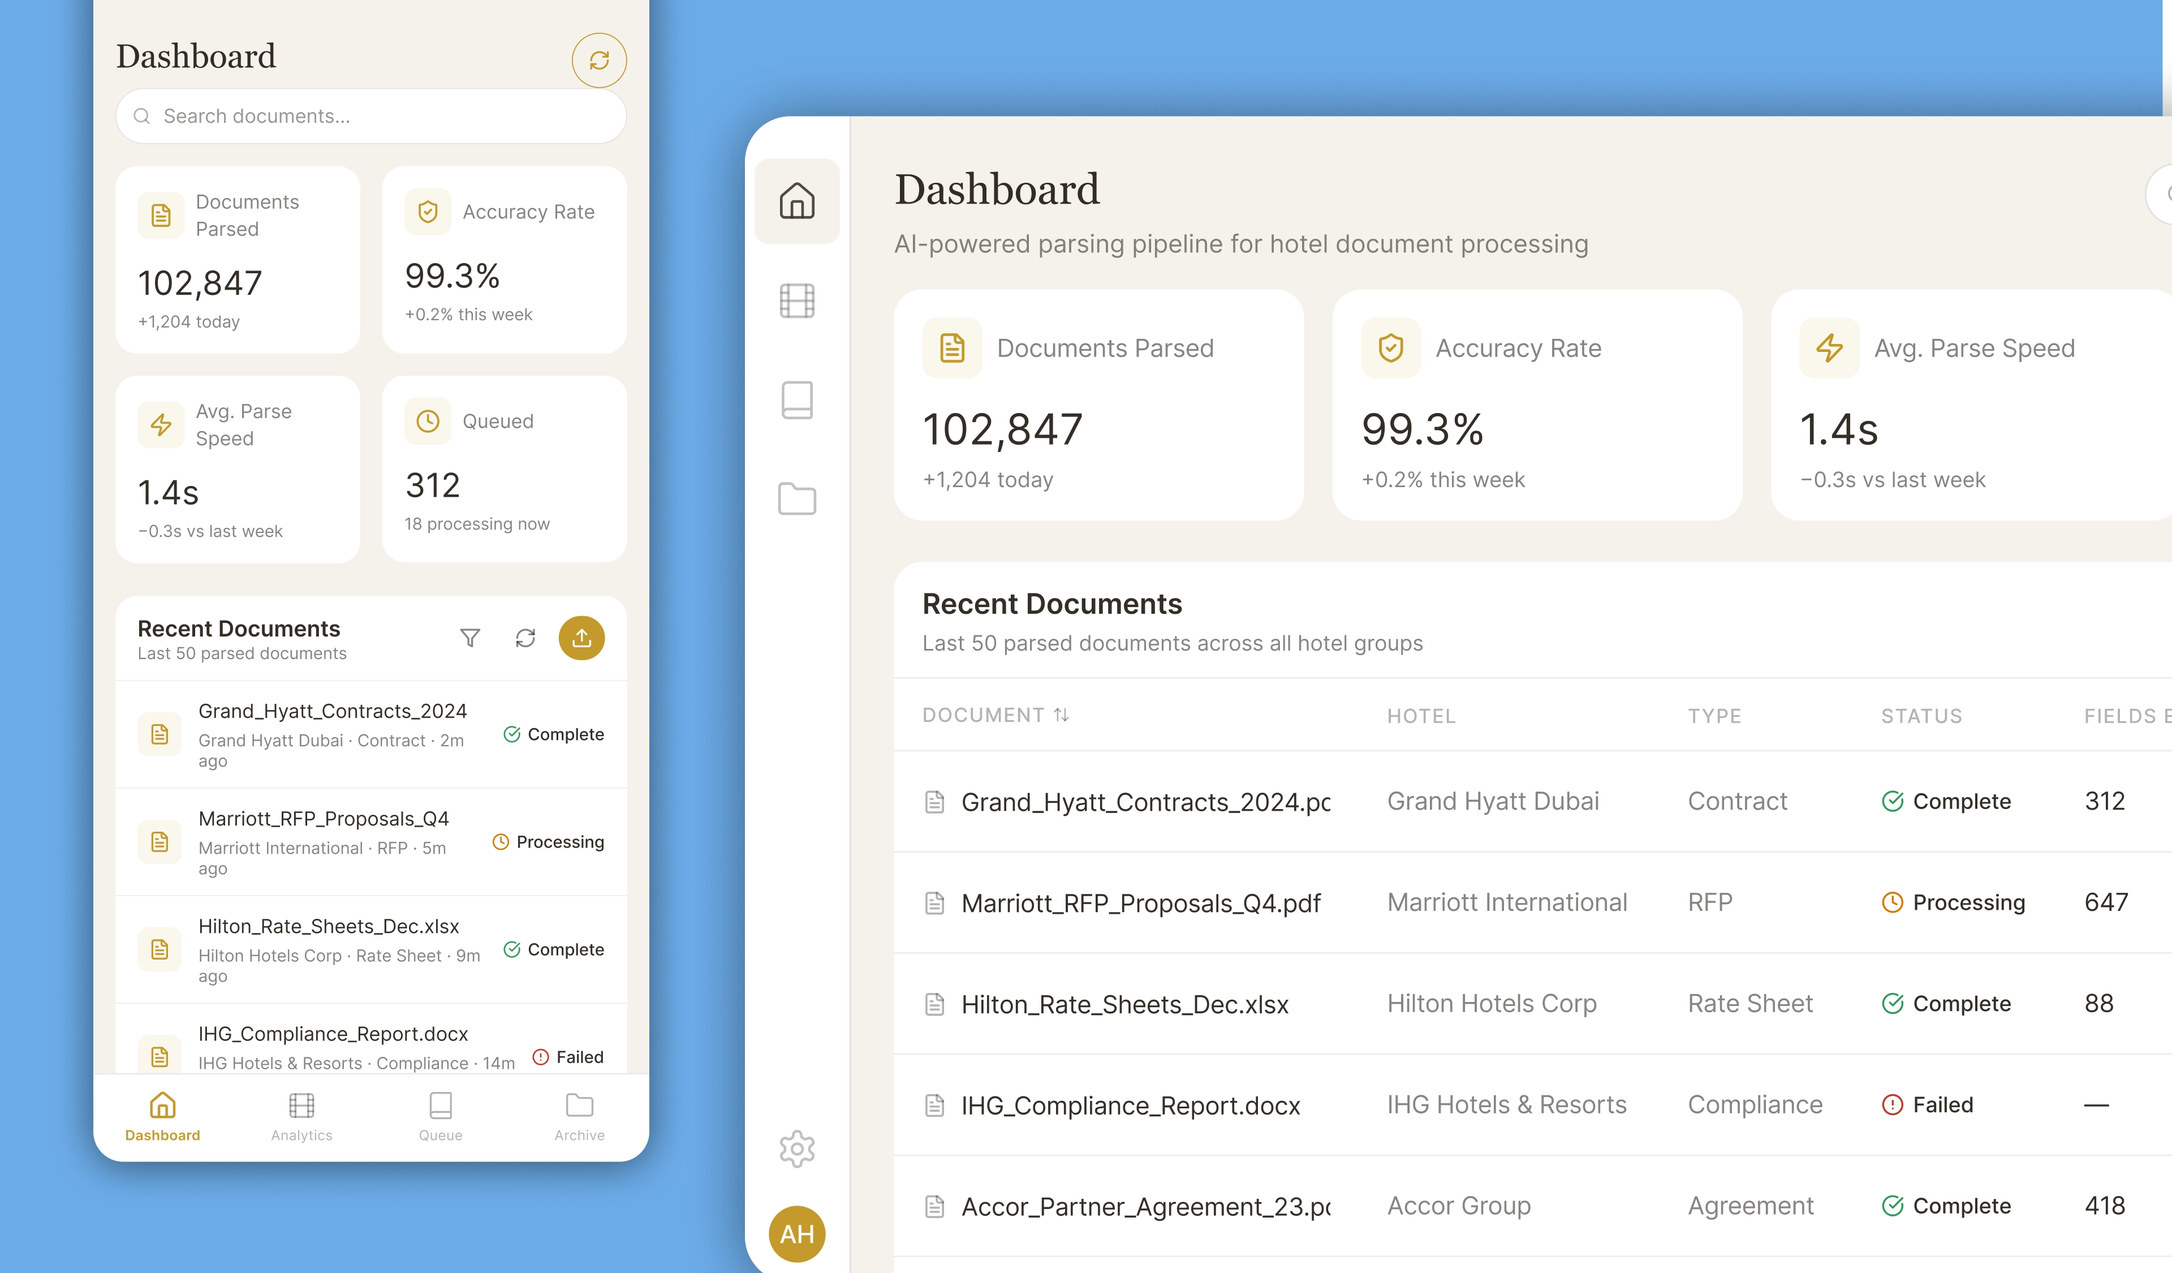The height and width of the screenshot is (1273, 2172).
Task: Select the Dashboard tab in the mobile bottom bar
Action: tap(163, 1117)
